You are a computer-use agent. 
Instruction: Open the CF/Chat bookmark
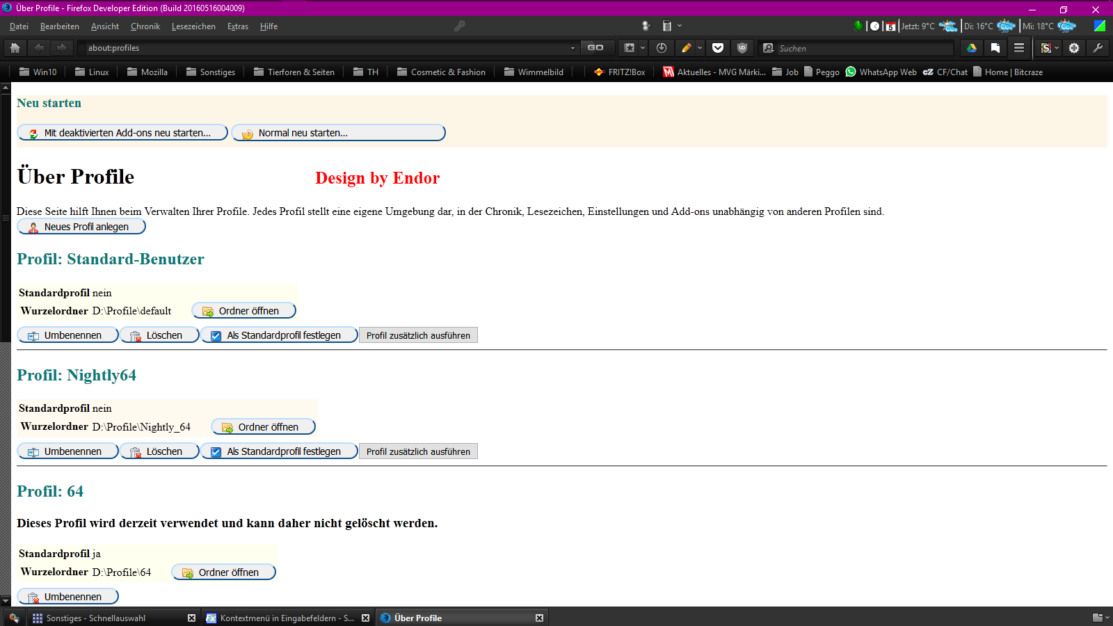(x=945, y=72)
